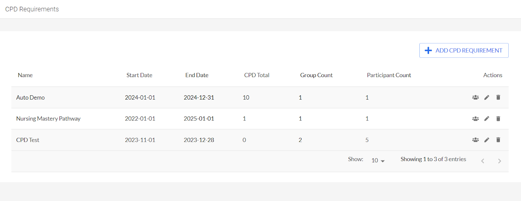This screenshot has height=201, width=521.
Task: Edit the CPD Test requirement
Action: [x=487, y=140]
